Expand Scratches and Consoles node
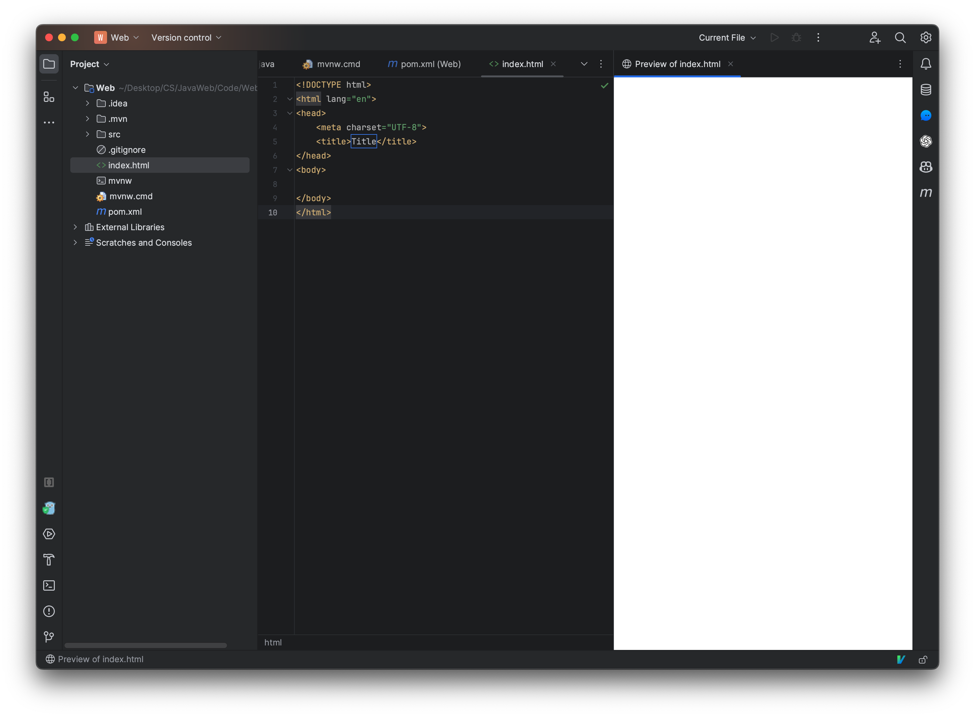Viewport: 975px width, 717px height. (75, 243)
